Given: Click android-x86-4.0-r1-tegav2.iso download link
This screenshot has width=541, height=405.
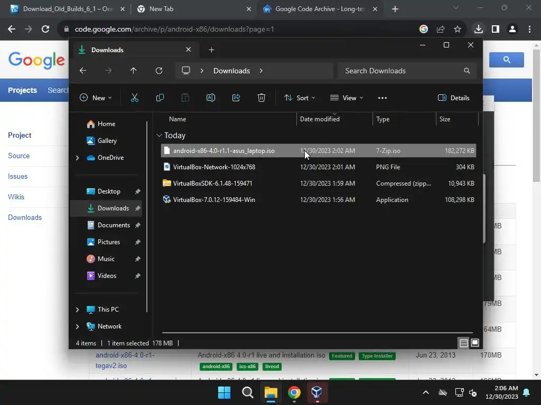Looking at the screenshot, I should [125, 360].
